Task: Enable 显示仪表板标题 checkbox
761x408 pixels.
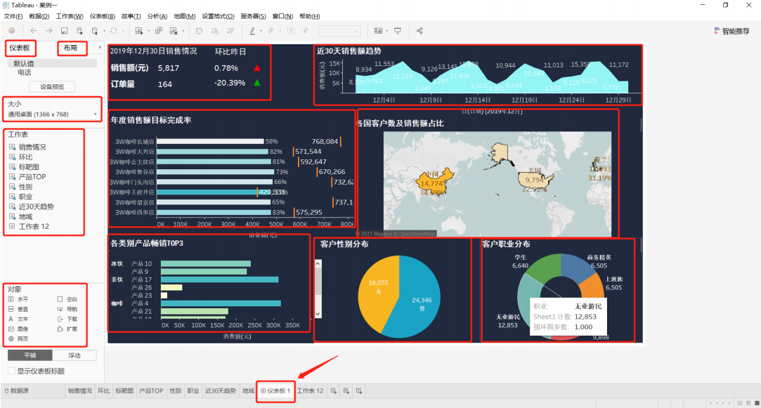Action: pos(11,371)
